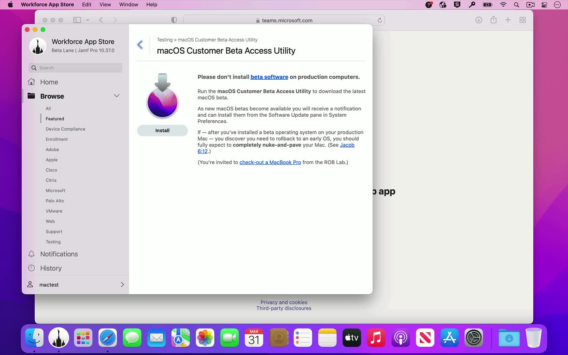Click Safari sidebar toggle icon
This screenshot has height=355, width=568.
click(77, 20)
